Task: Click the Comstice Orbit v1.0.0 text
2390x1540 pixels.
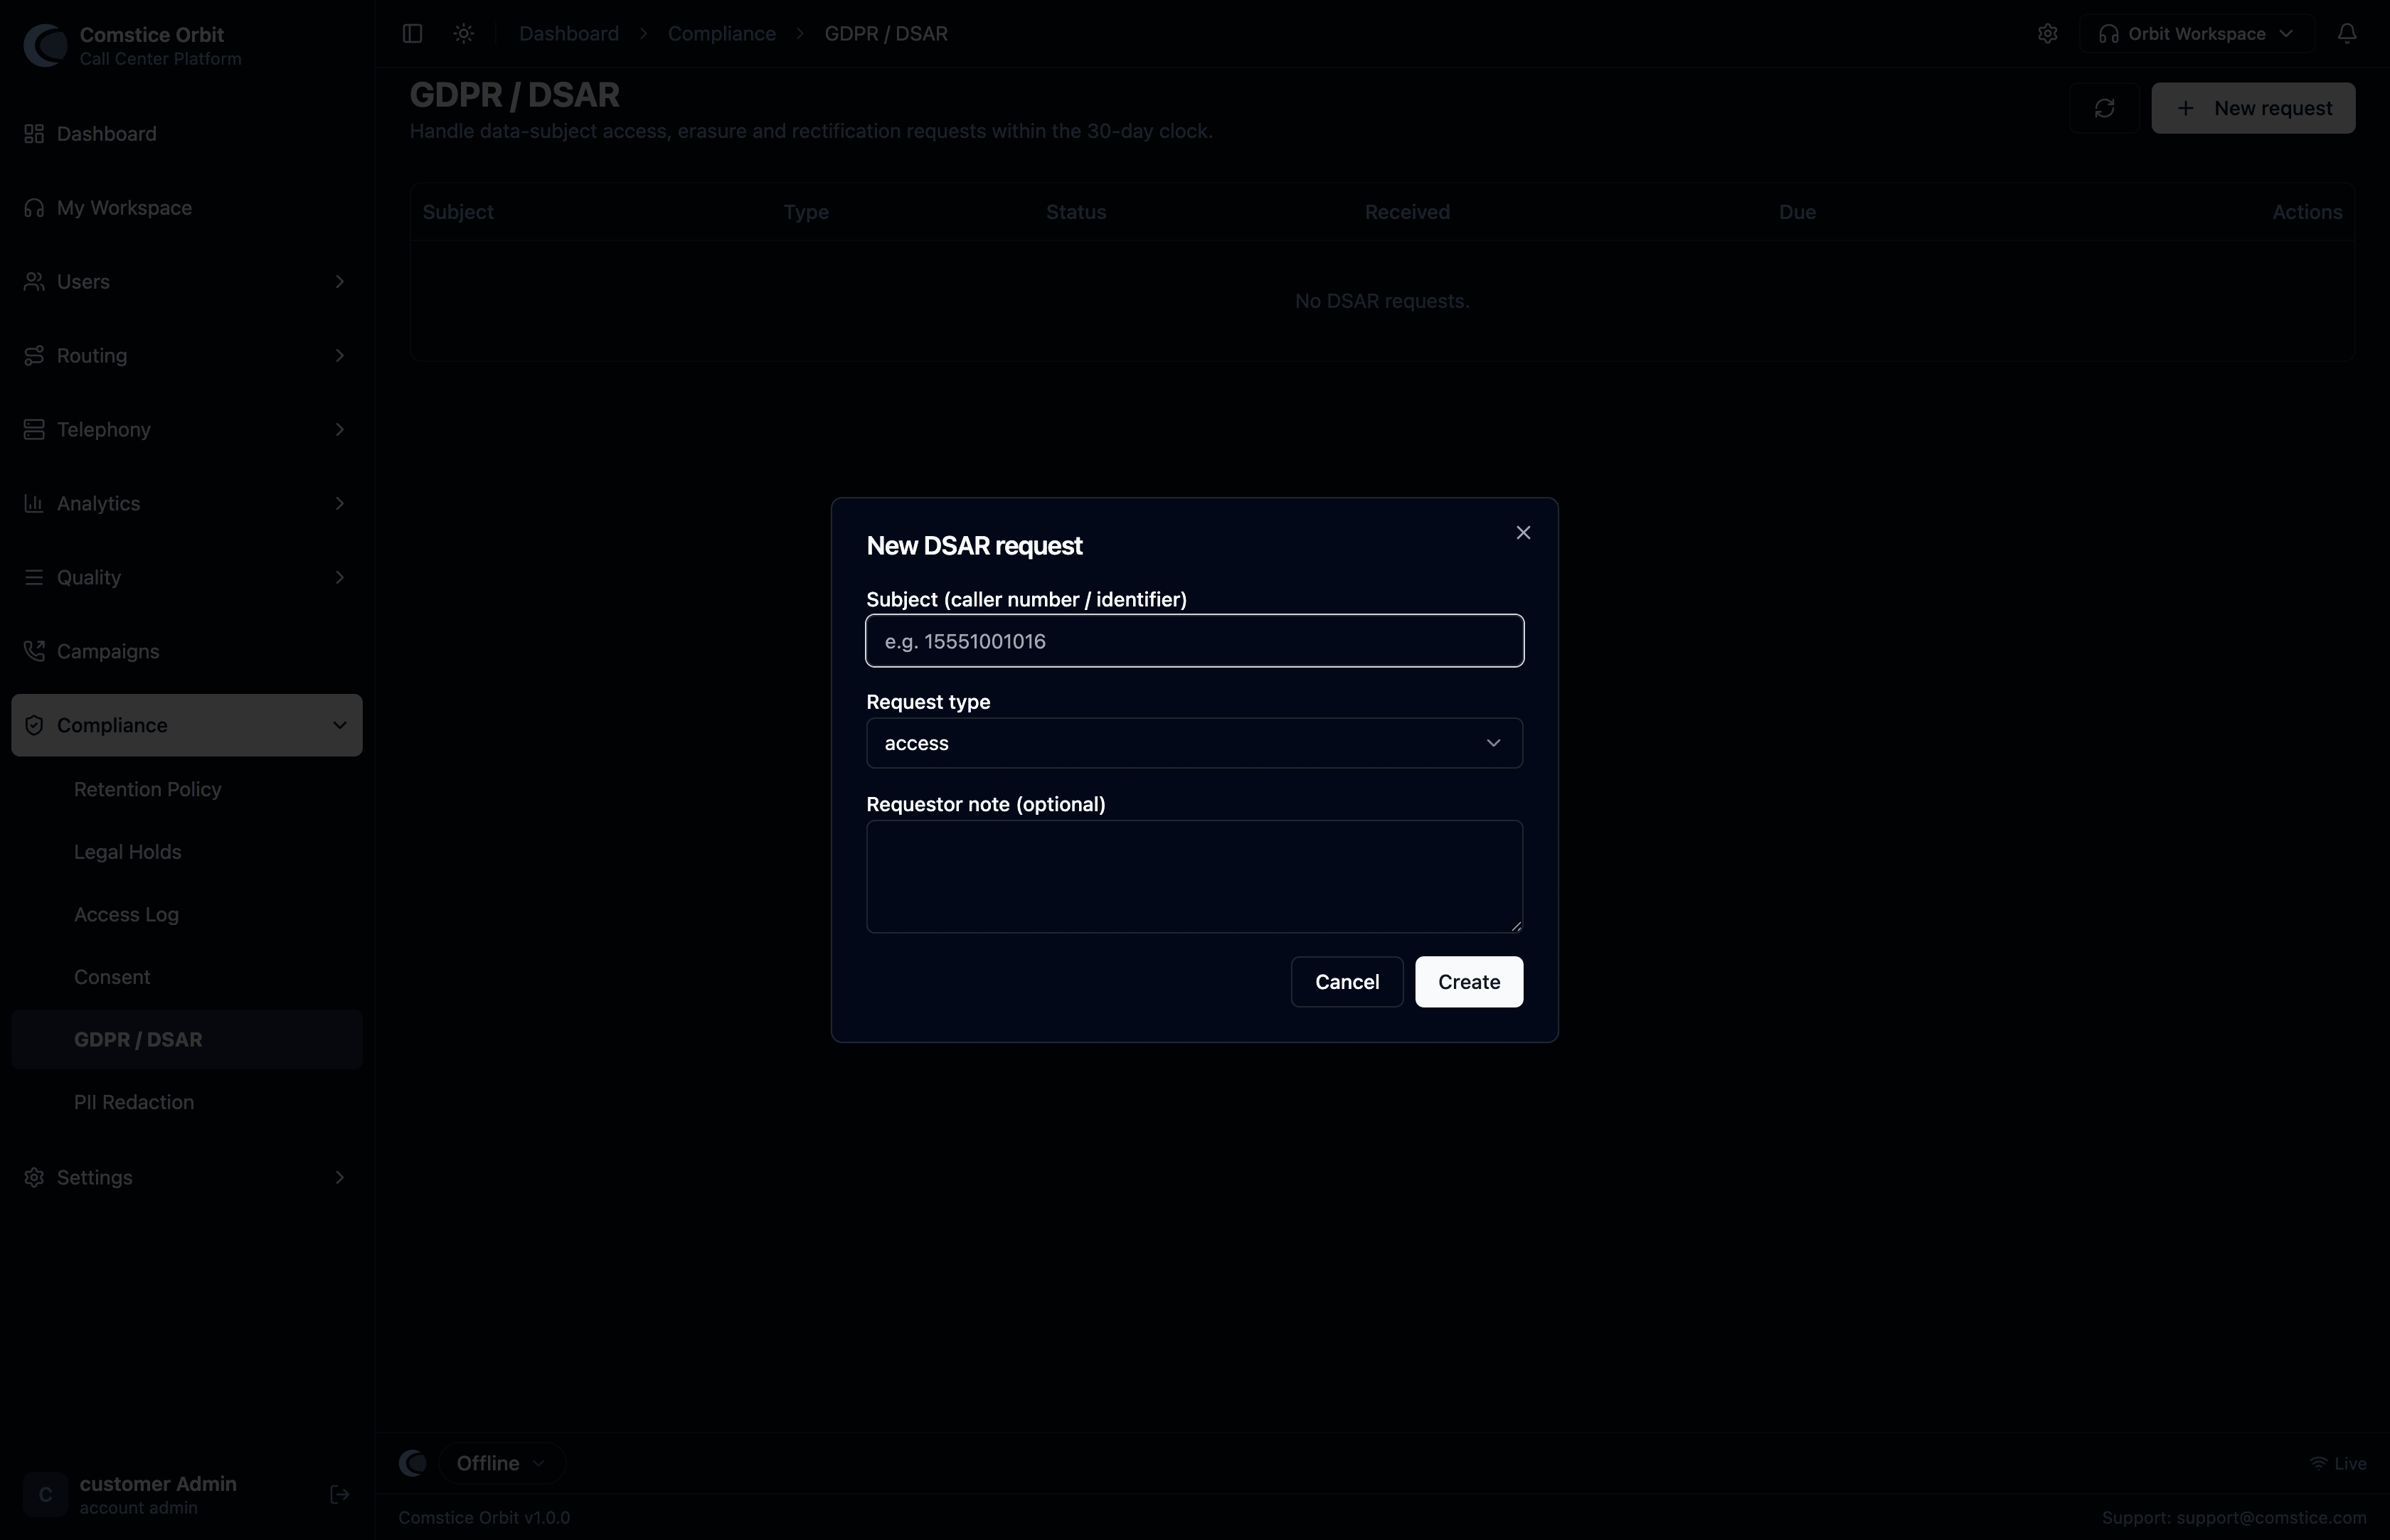Action: point(484,1518)
